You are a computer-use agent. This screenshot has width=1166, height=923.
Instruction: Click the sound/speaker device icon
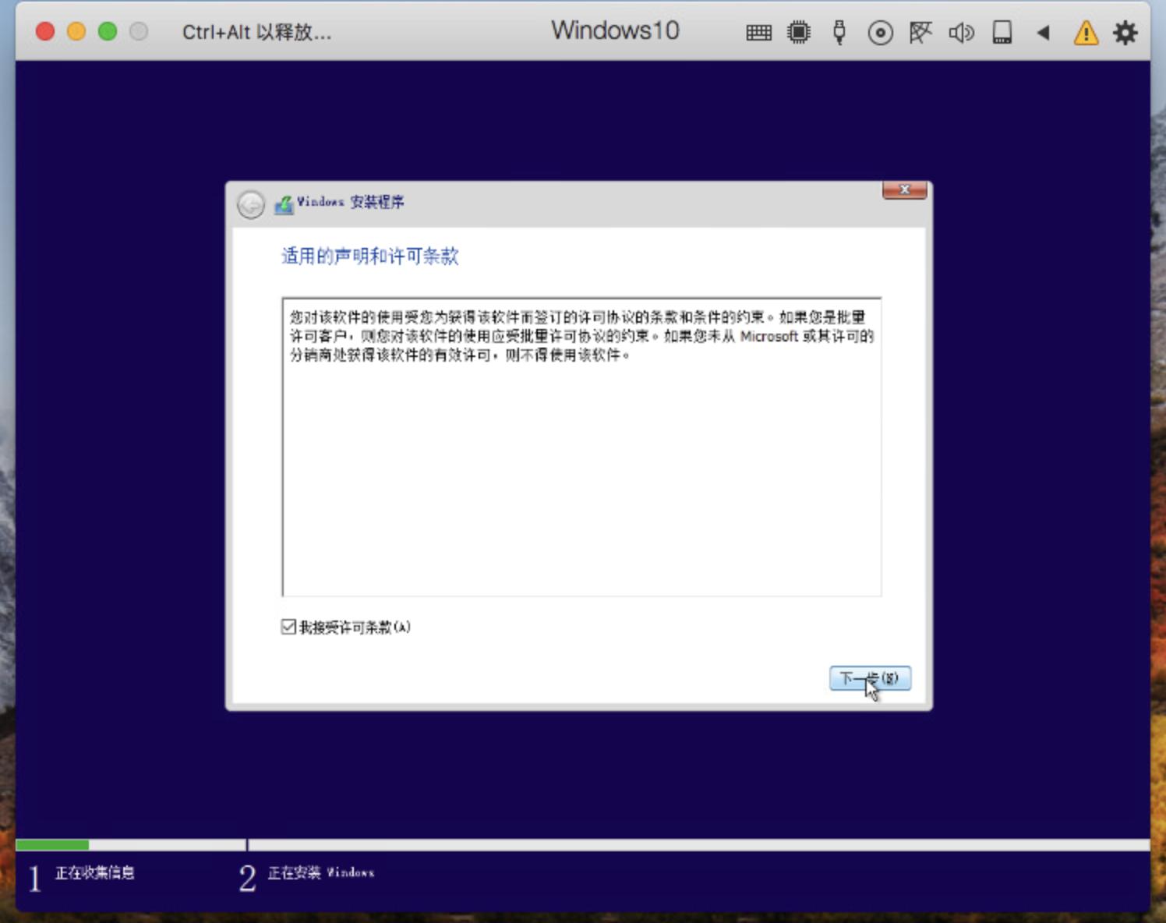(960, 32)
